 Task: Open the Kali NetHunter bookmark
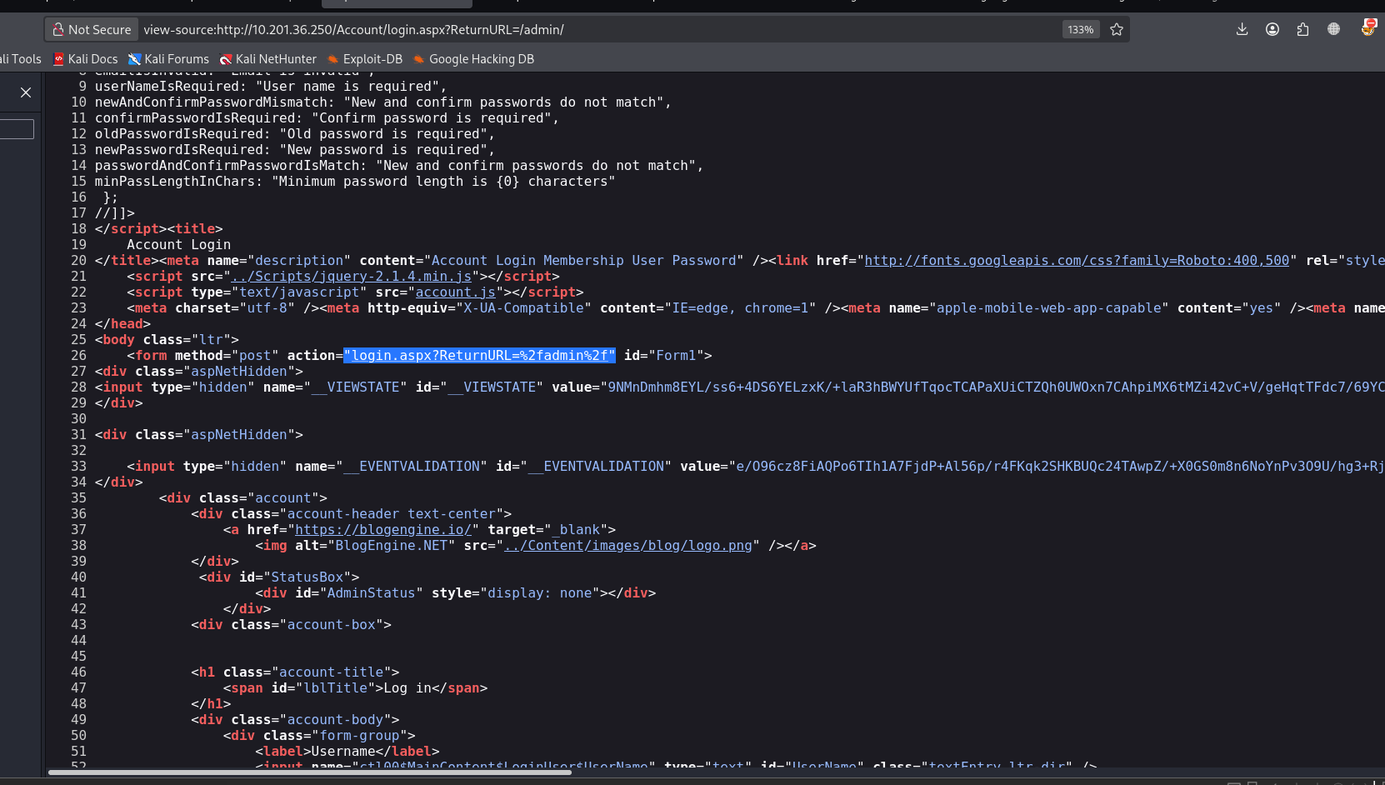pyautogui.click(x=267, y=59)
